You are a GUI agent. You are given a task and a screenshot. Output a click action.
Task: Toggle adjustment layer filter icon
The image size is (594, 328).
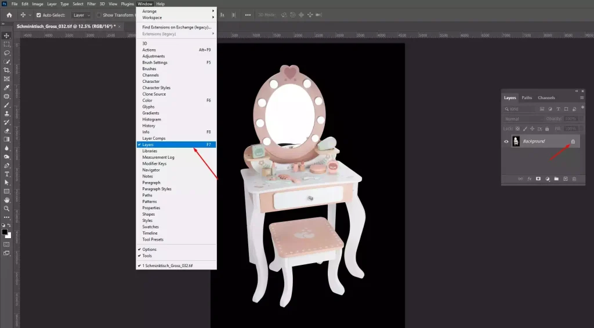coord(550,109)
